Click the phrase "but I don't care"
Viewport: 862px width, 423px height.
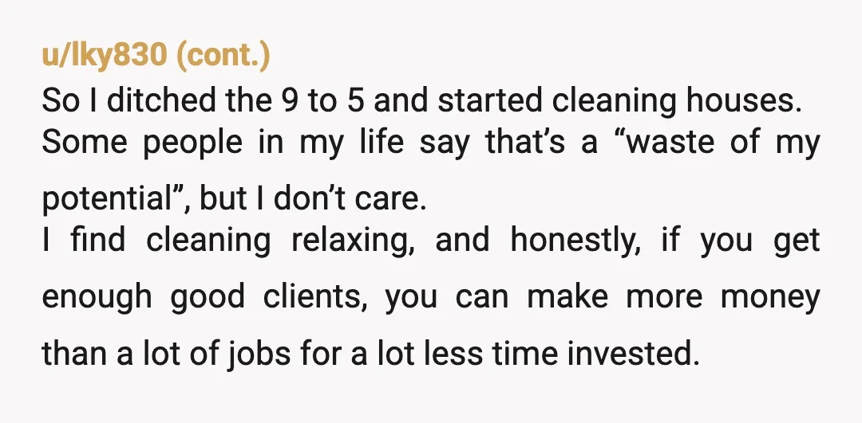click(x=313, y=198)
